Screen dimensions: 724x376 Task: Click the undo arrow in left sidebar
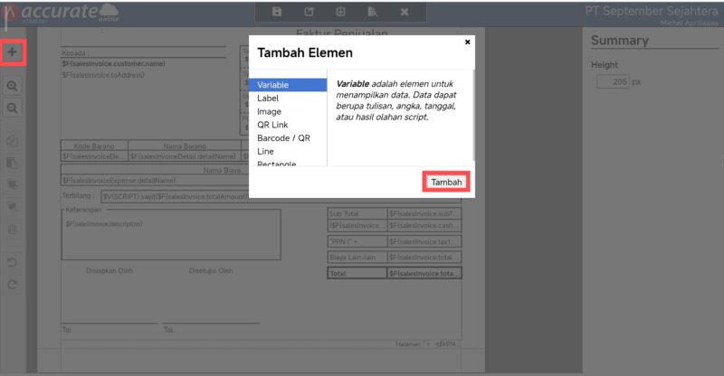tap(13, 263)
